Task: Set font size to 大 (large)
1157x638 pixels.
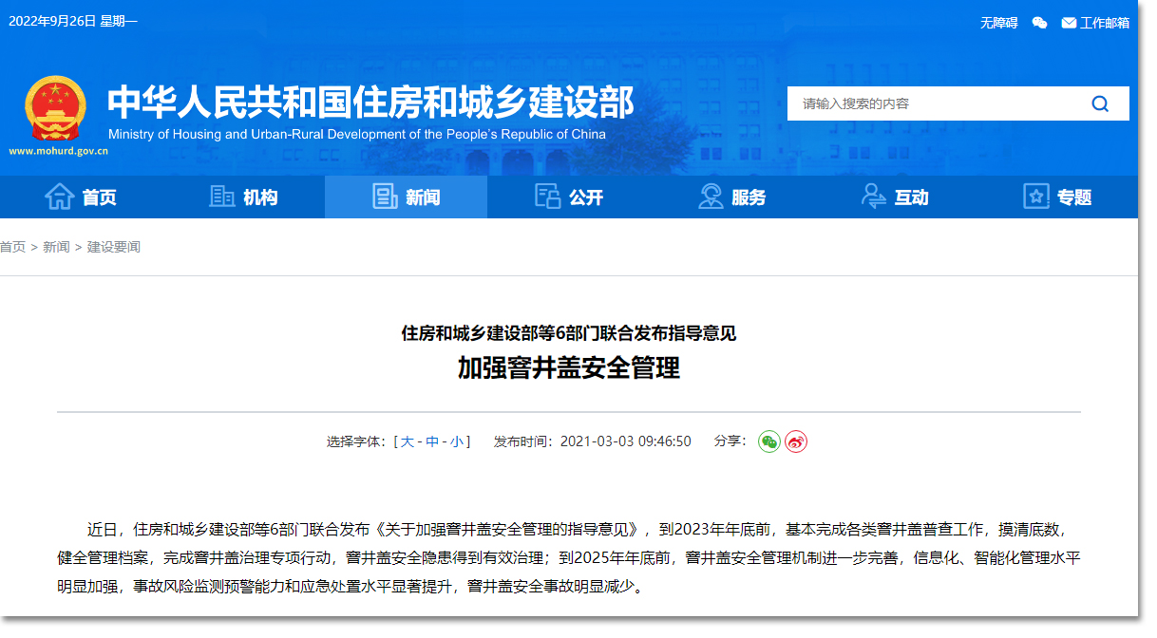Action: (x=408, y=441)
